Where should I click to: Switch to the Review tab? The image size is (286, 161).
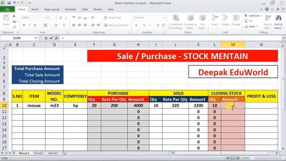pyautogui.click(x=98, y=9)
